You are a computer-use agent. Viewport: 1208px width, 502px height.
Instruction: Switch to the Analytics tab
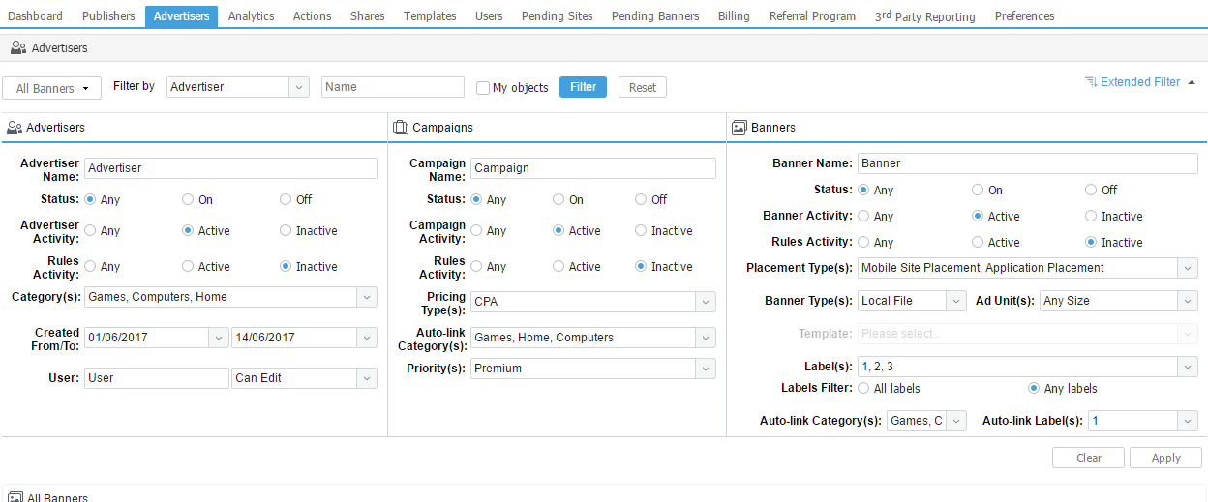tap(252, 16)
